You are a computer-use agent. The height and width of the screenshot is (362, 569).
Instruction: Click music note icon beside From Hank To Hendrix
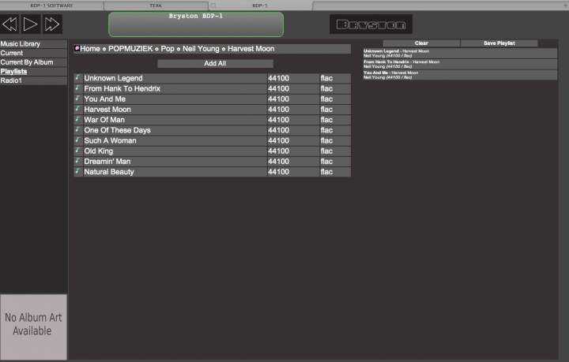pyautogui.click(x=78, y=88)
